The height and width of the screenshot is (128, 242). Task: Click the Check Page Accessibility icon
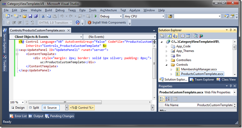[77, 23]
